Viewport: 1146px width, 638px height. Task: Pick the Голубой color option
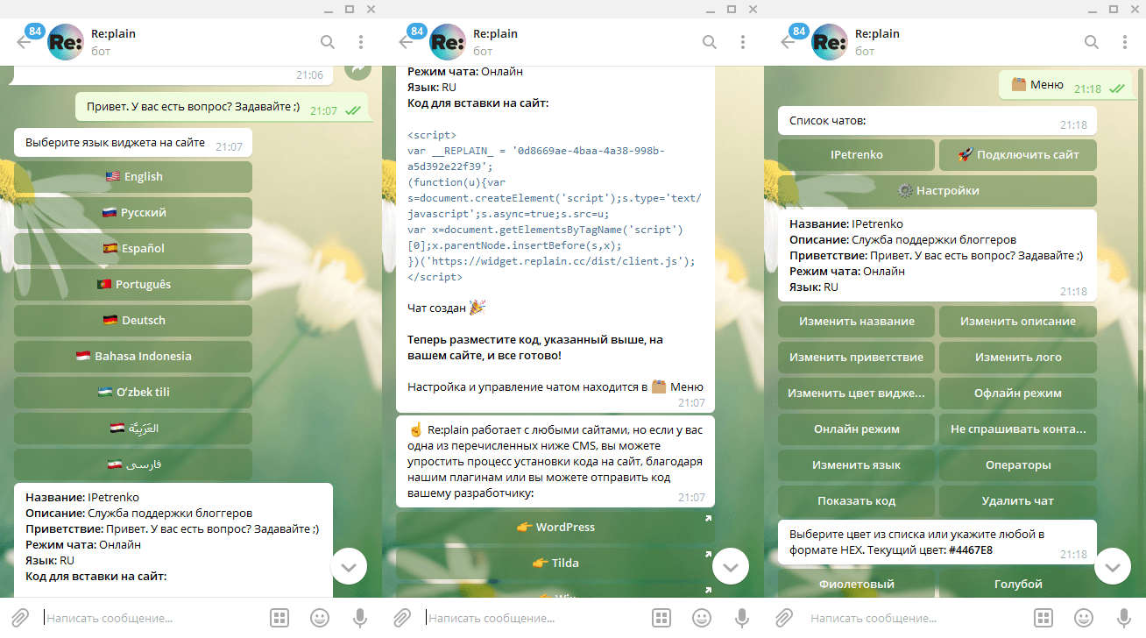(1018, 584)
